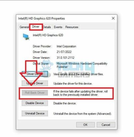Image resolution: width=134 pixels, height=137 pixels.
Task: Click the Update Driver button
Action: 35,84
